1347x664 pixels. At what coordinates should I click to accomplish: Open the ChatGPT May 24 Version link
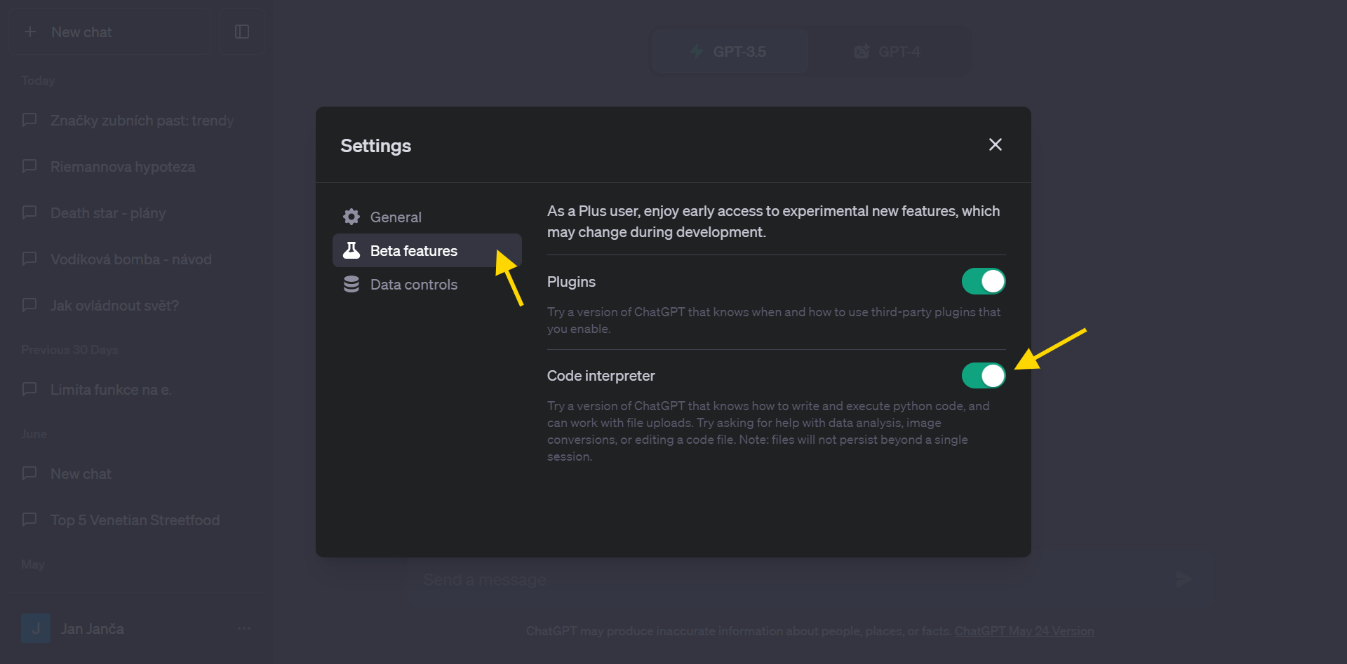1024,631
